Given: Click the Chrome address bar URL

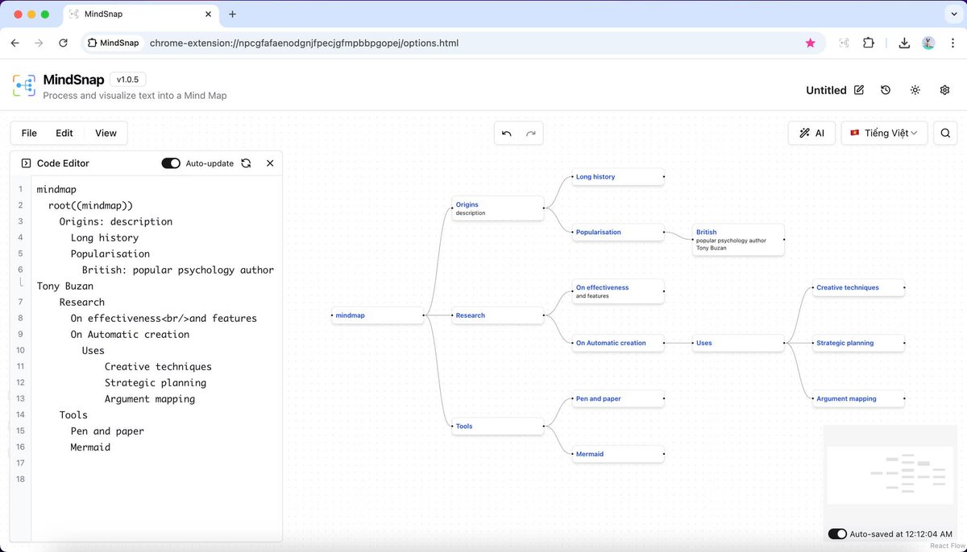Looking at the screenshot, I should pos(305,43).
